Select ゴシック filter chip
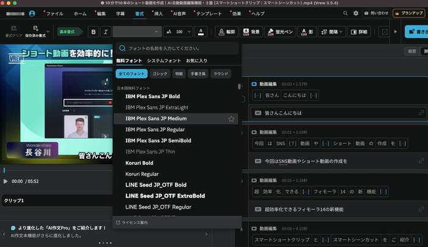This screenshot has width=428, height=247. [x=160, y=74]
